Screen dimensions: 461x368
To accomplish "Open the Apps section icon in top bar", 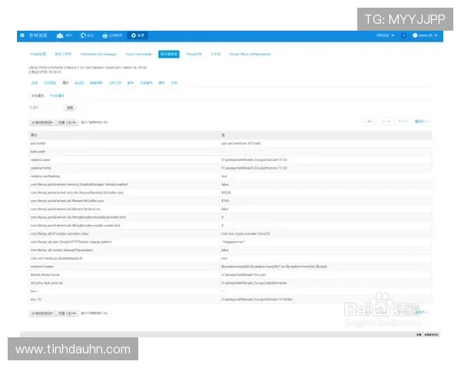I will tap(112, 35).
